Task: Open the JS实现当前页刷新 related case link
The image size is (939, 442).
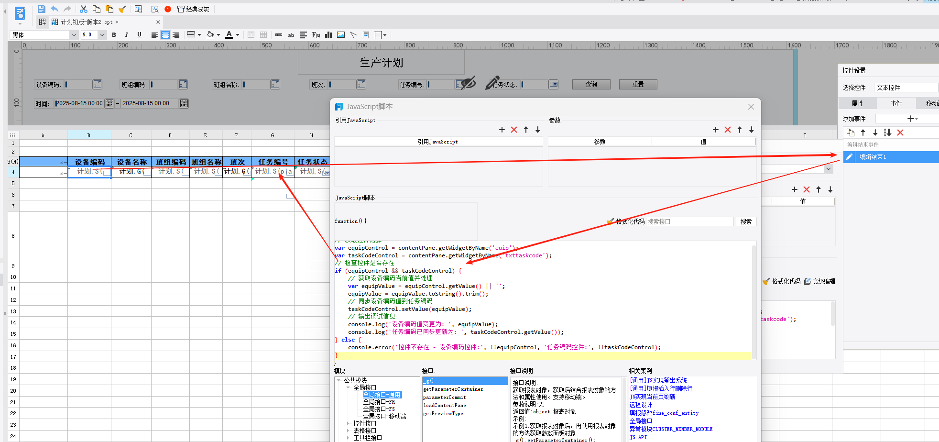Action: click(652, 397)
